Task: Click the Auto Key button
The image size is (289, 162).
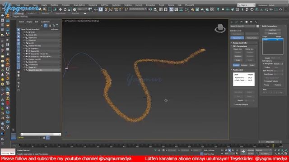Action: (251, 150)
